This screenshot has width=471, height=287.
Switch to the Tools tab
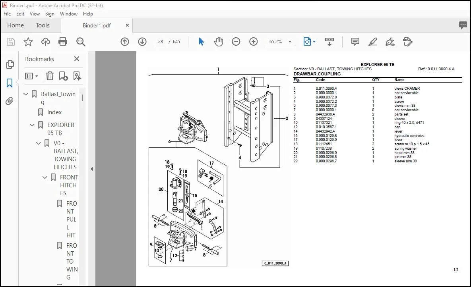(x=43, y=25)
